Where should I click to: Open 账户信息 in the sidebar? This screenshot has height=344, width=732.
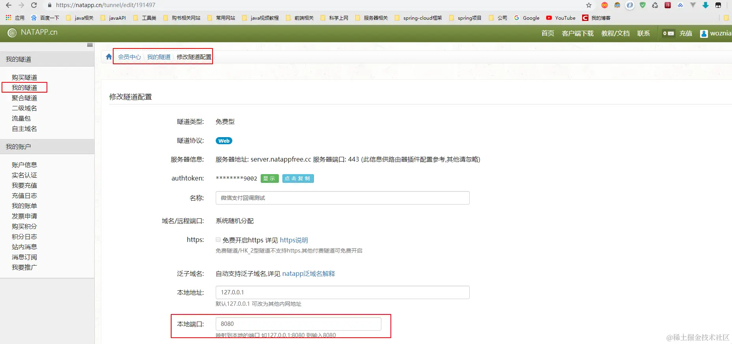24,165
